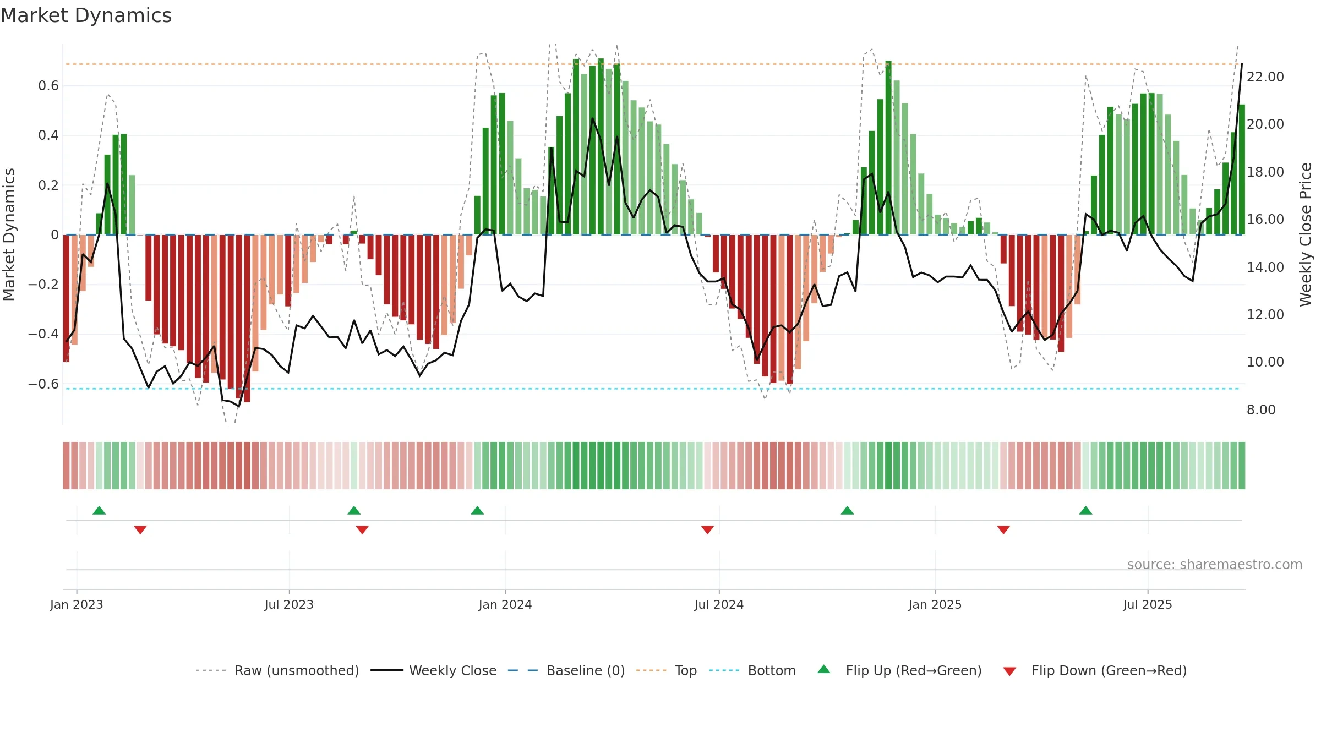Click the green Flip Up legend triangle icon
The image size is (1321, 743).
(x=823, y=669)
